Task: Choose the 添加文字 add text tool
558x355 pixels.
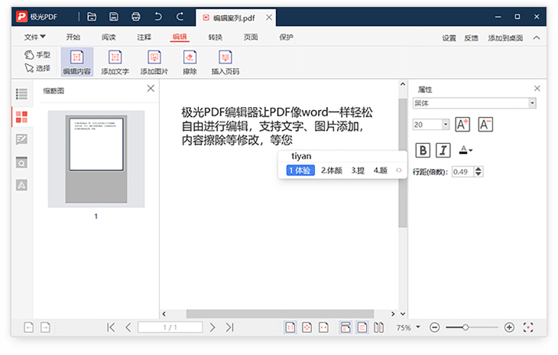Action: click(115, 62)
